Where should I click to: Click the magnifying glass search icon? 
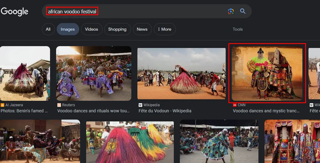coord(243,11)
